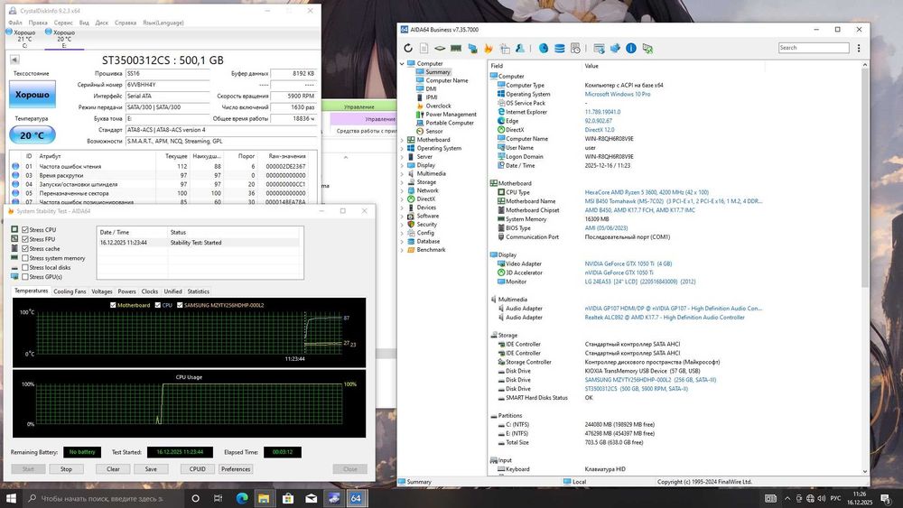
Task: Expand the Benchmark tree node
Action: [x=402, y=250]
